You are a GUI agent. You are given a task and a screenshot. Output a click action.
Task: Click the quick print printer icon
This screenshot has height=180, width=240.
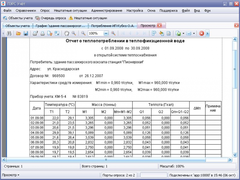pyautogui.click(x=42, y=33)
